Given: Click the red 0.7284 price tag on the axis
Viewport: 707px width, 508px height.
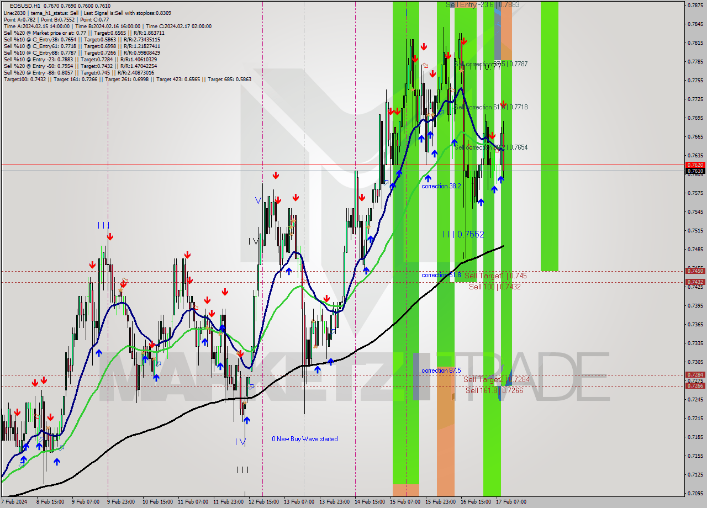Looking at the screenshot, I should 695,374.
